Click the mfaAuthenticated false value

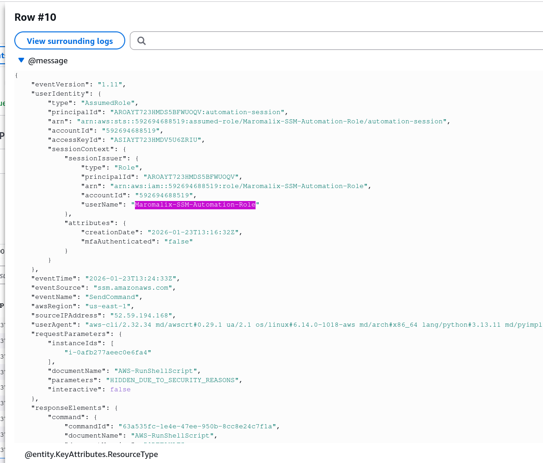tap(178, 242)
